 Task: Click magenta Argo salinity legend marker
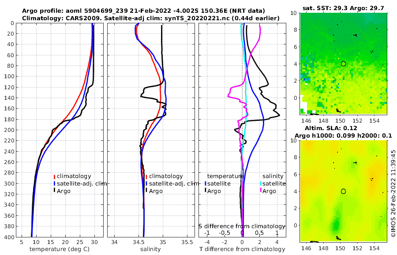[261, 191]
